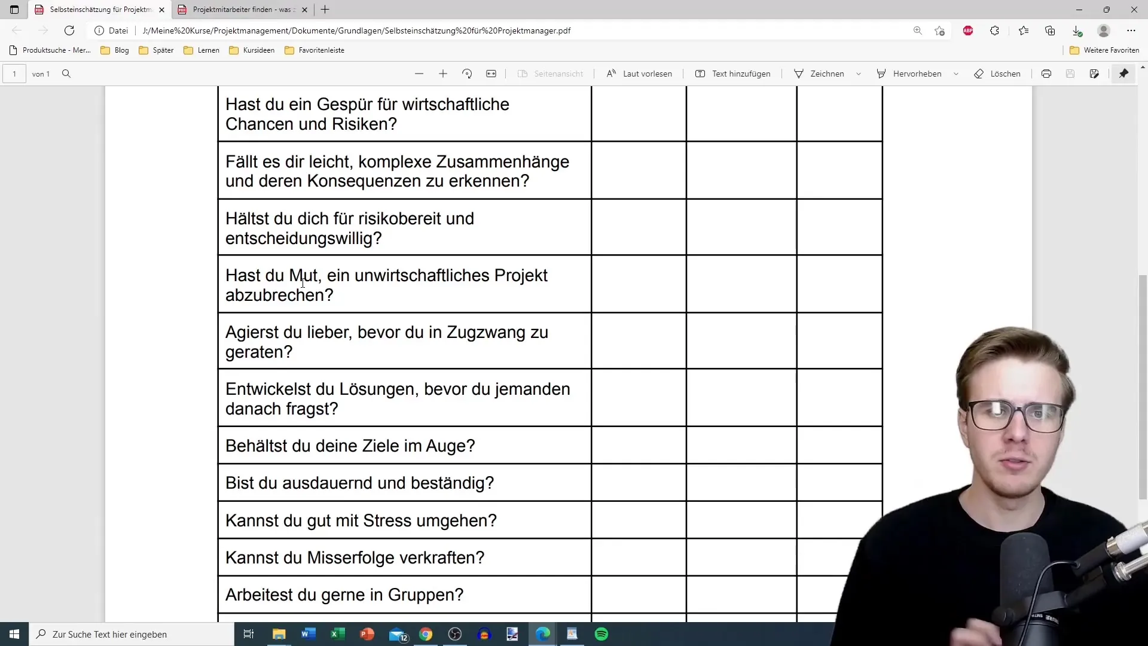Image resolution: width=1148 pixels, height=646 pixels.
Task: Open Spotify from taskbar
Action: pyautogui.click(x=602, y=634)
